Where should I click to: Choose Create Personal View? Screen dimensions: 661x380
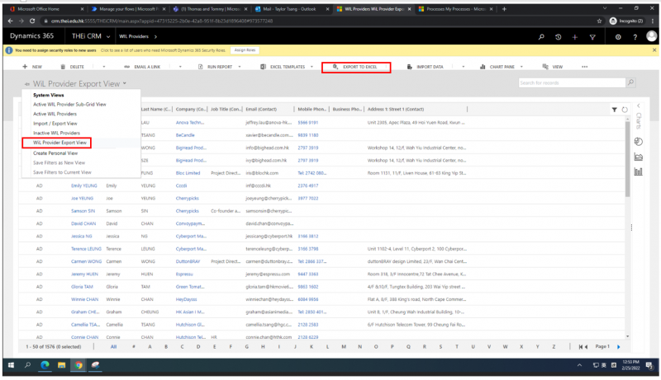pyautogui.click(x=55, y=153)
